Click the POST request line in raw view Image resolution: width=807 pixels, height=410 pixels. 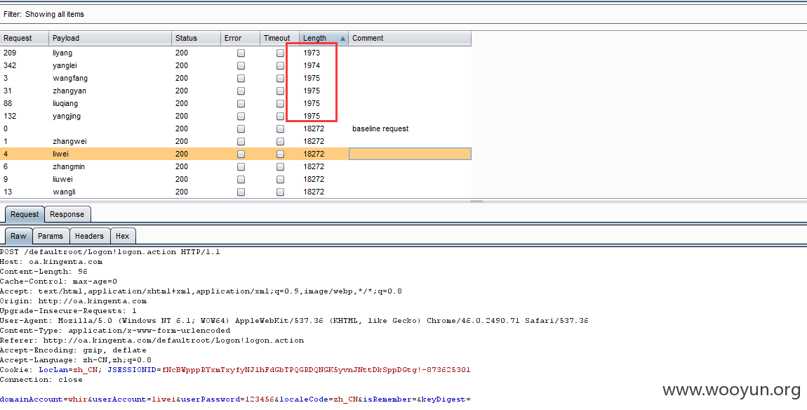point(109,252)
